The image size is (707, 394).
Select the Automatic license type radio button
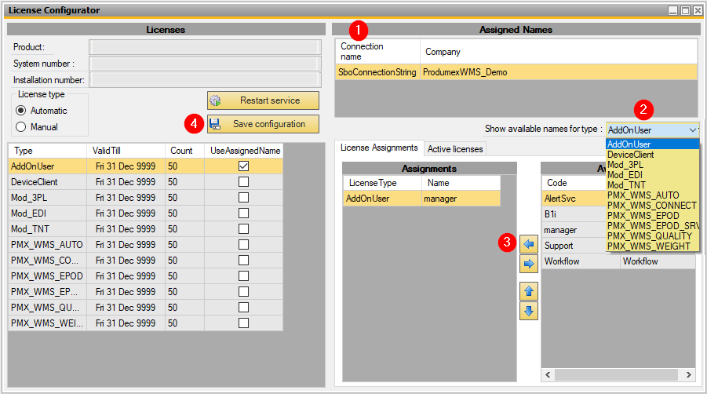[21, 111]
